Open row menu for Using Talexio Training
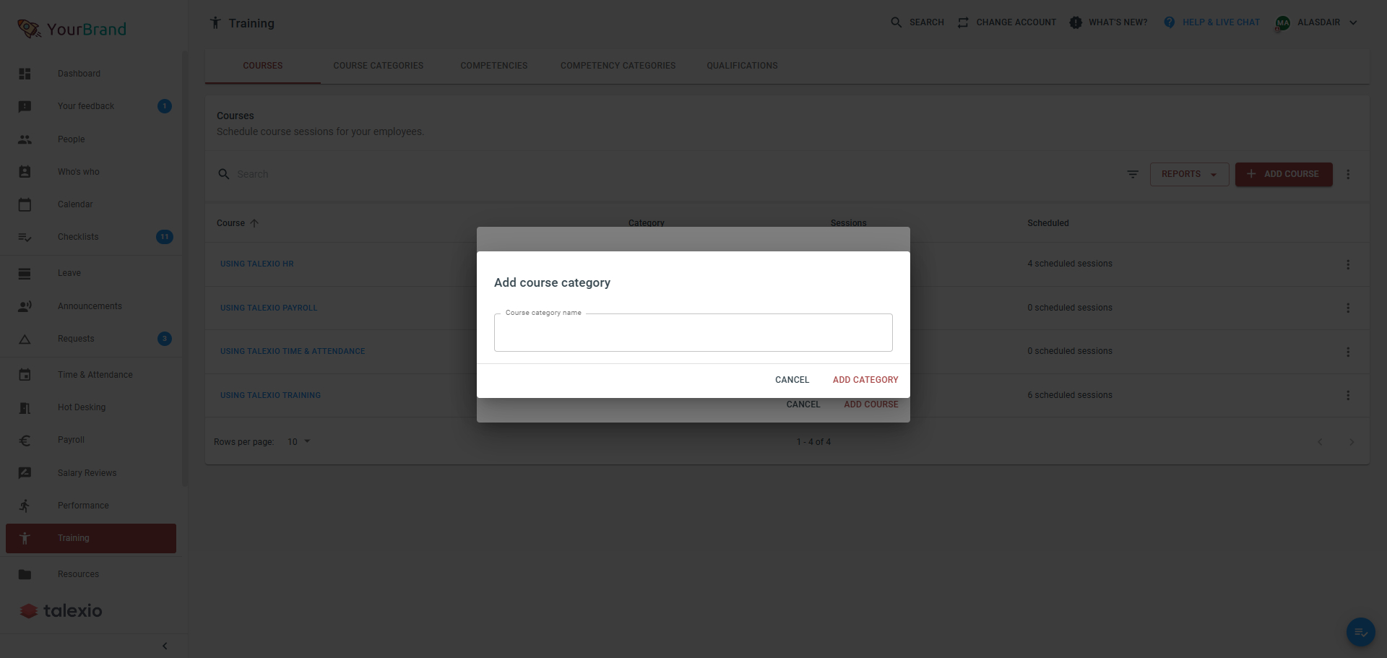The image size is (1387, 658). (x=1348, y=395)
